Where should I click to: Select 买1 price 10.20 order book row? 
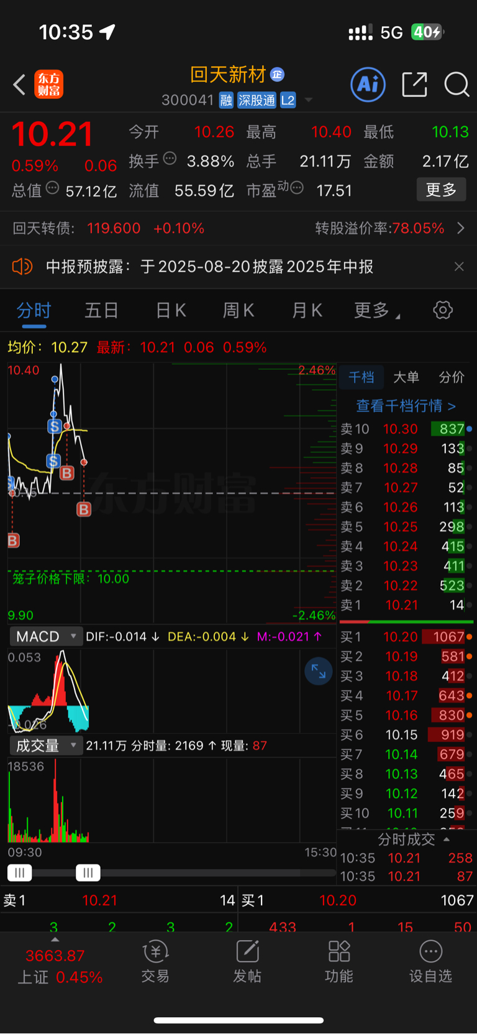pos(406,637)
